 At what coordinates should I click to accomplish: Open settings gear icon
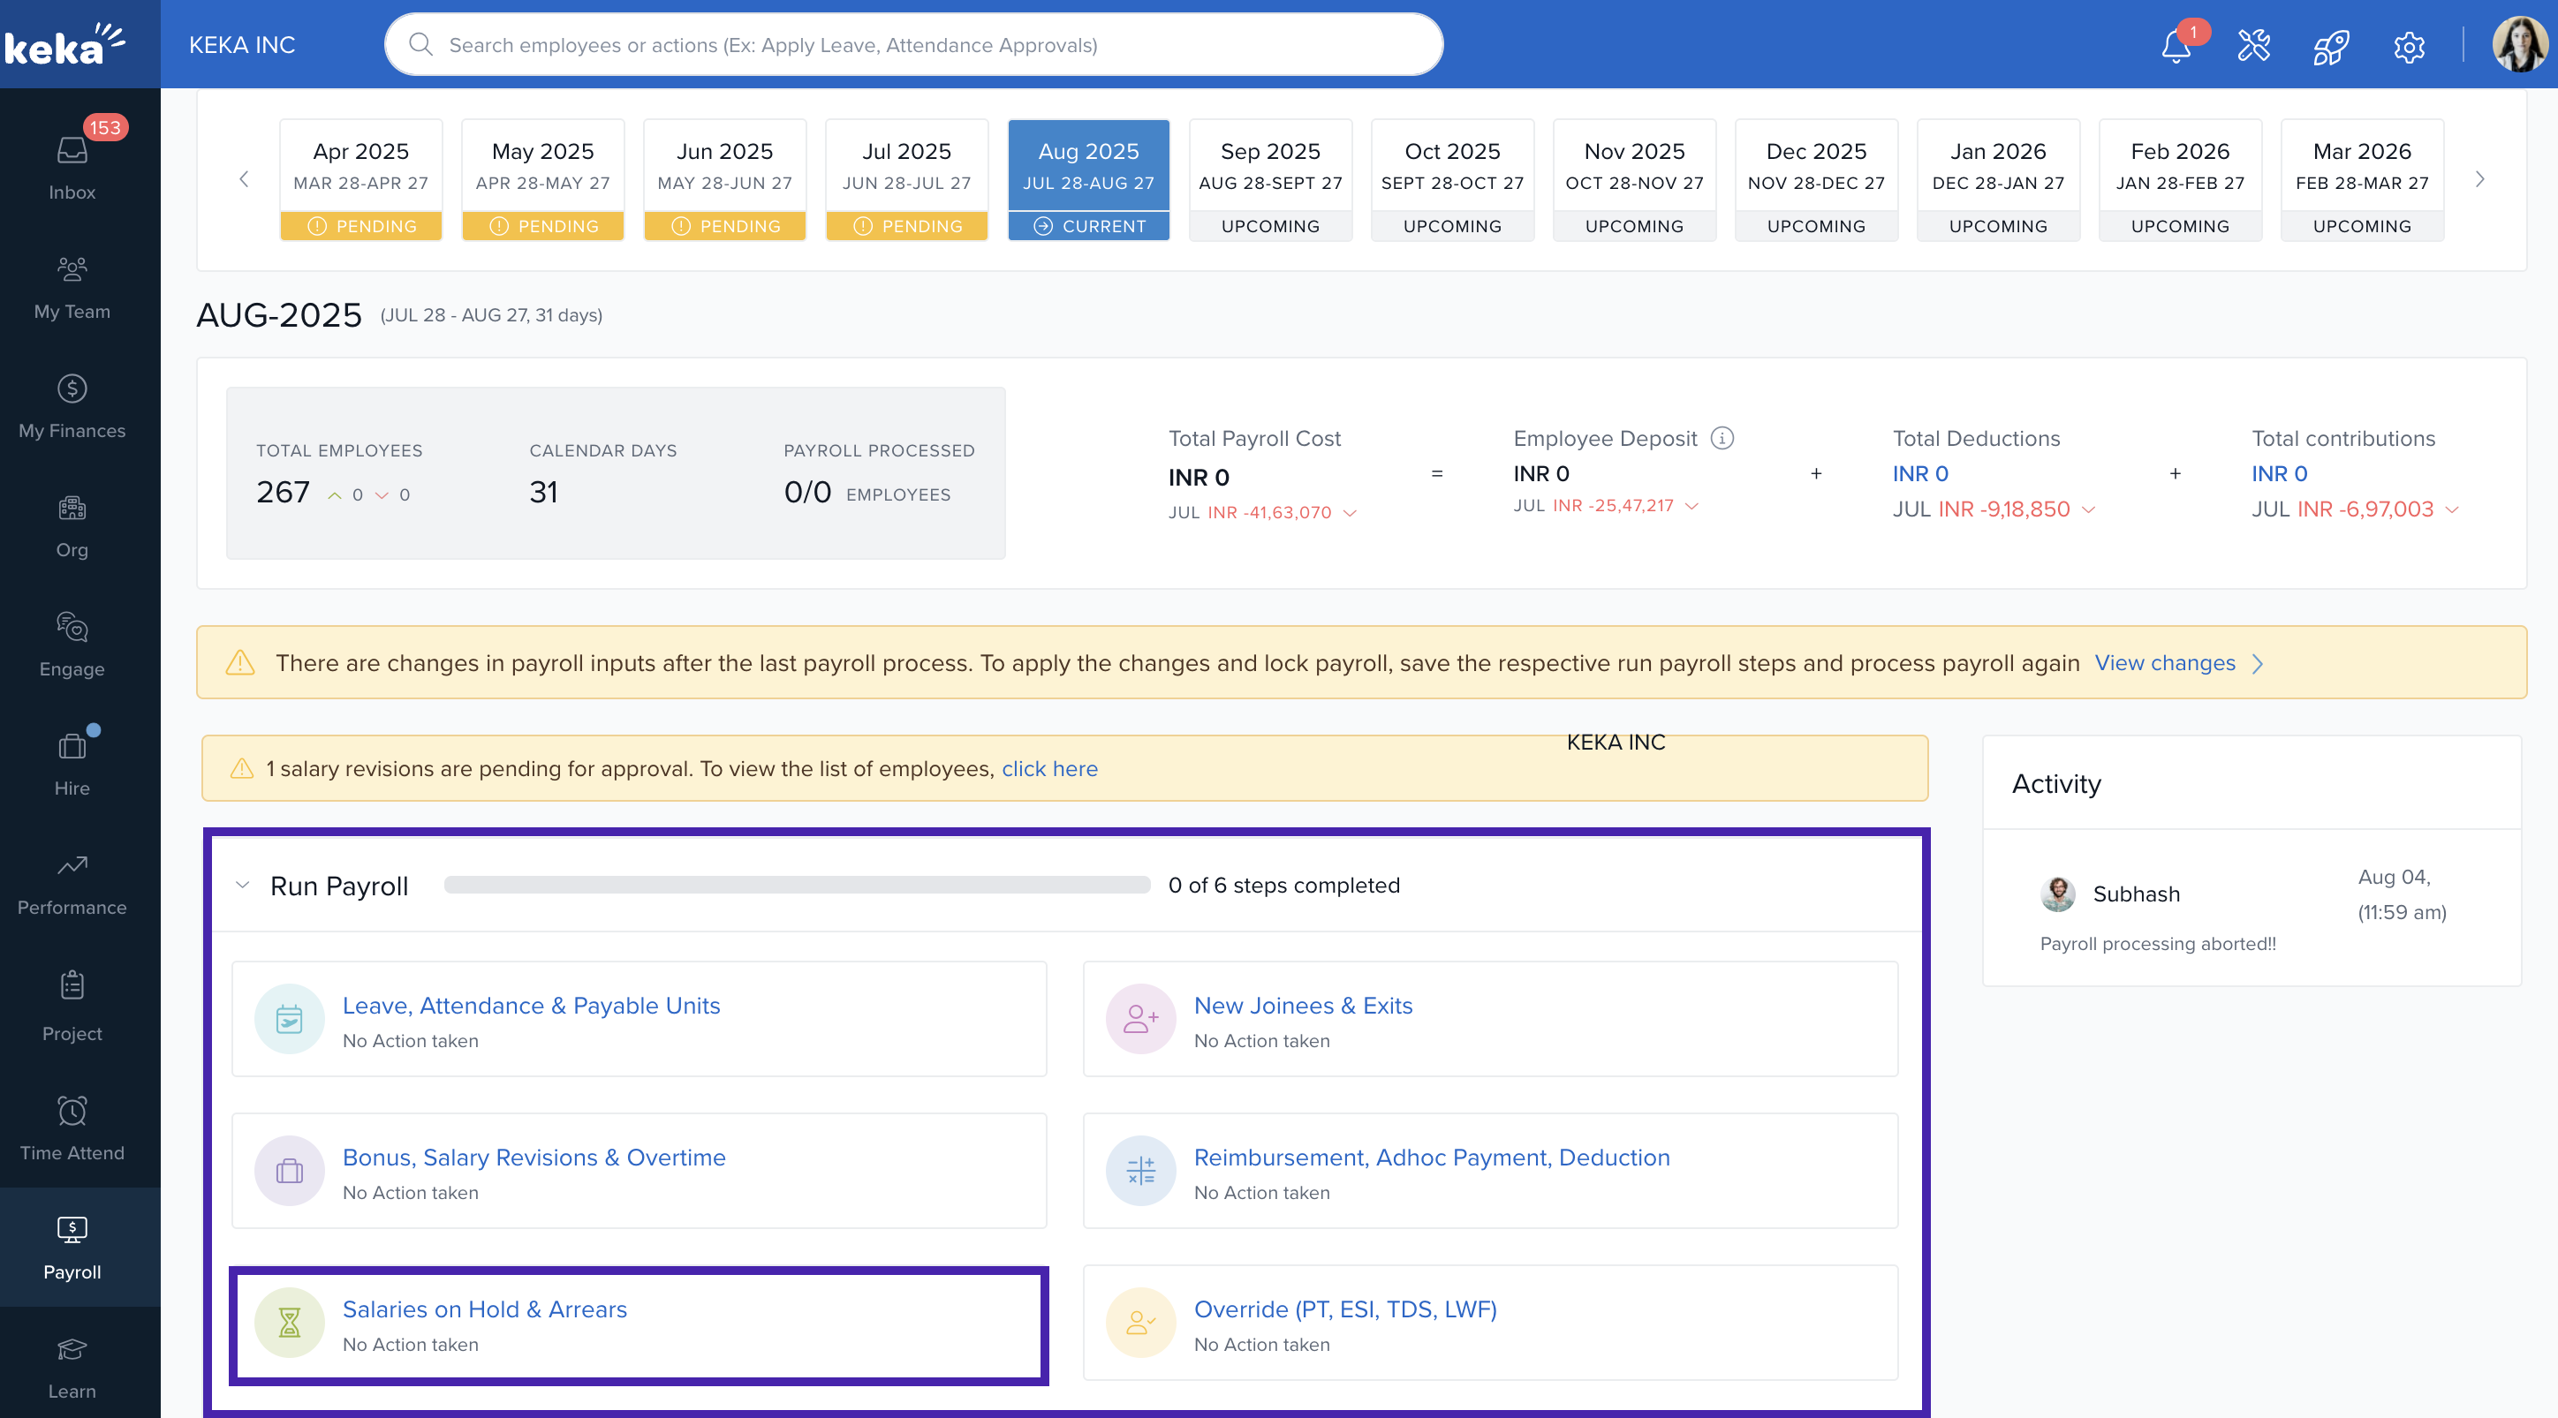[2408, 46]
